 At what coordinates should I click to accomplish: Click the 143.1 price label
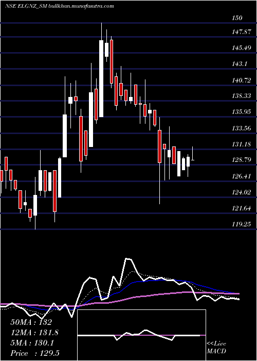pos(240,64)
